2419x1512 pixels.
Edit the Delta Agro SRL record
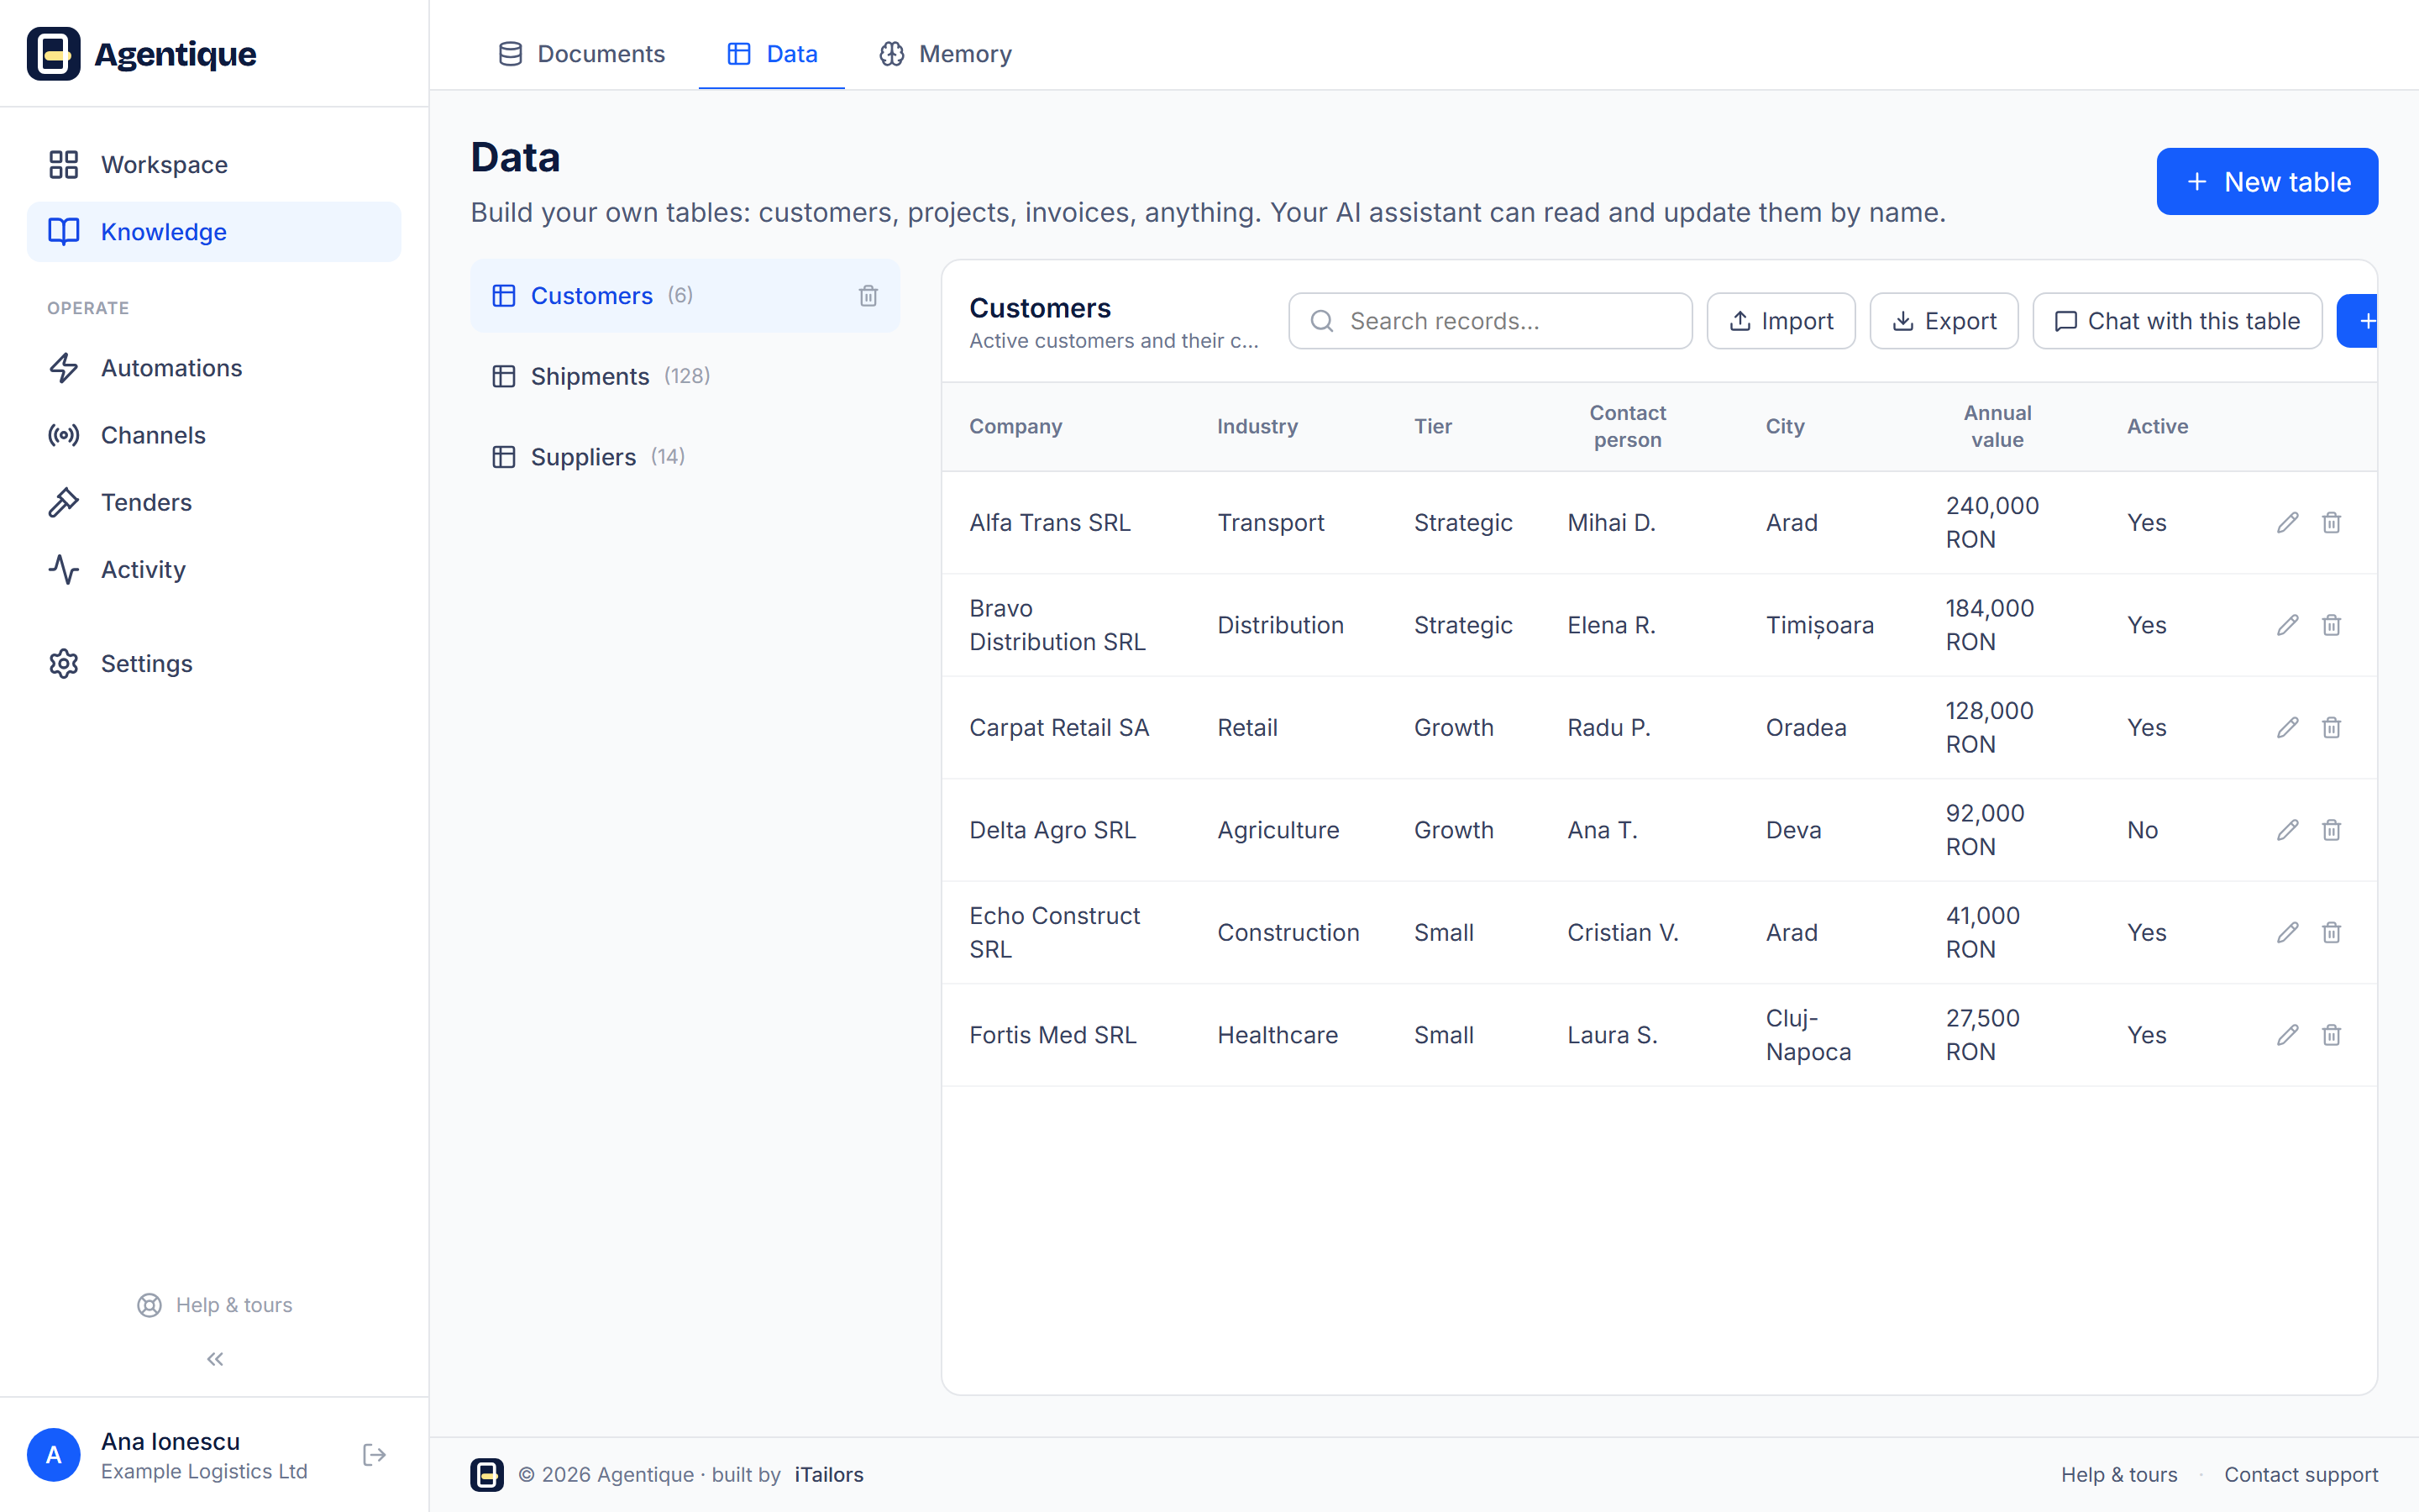(2287, 830)
